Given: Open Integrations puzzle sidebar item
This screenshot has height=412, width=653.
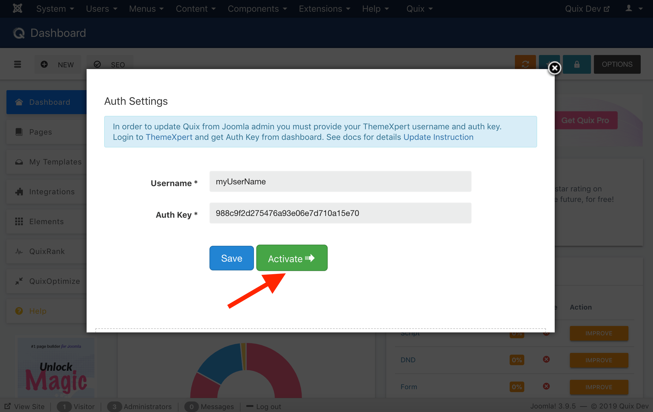Looking at the screenshot, I should point(47,192).
